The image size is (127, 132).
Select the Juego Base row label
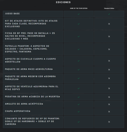pyautogui.click(x=12, y=14)
